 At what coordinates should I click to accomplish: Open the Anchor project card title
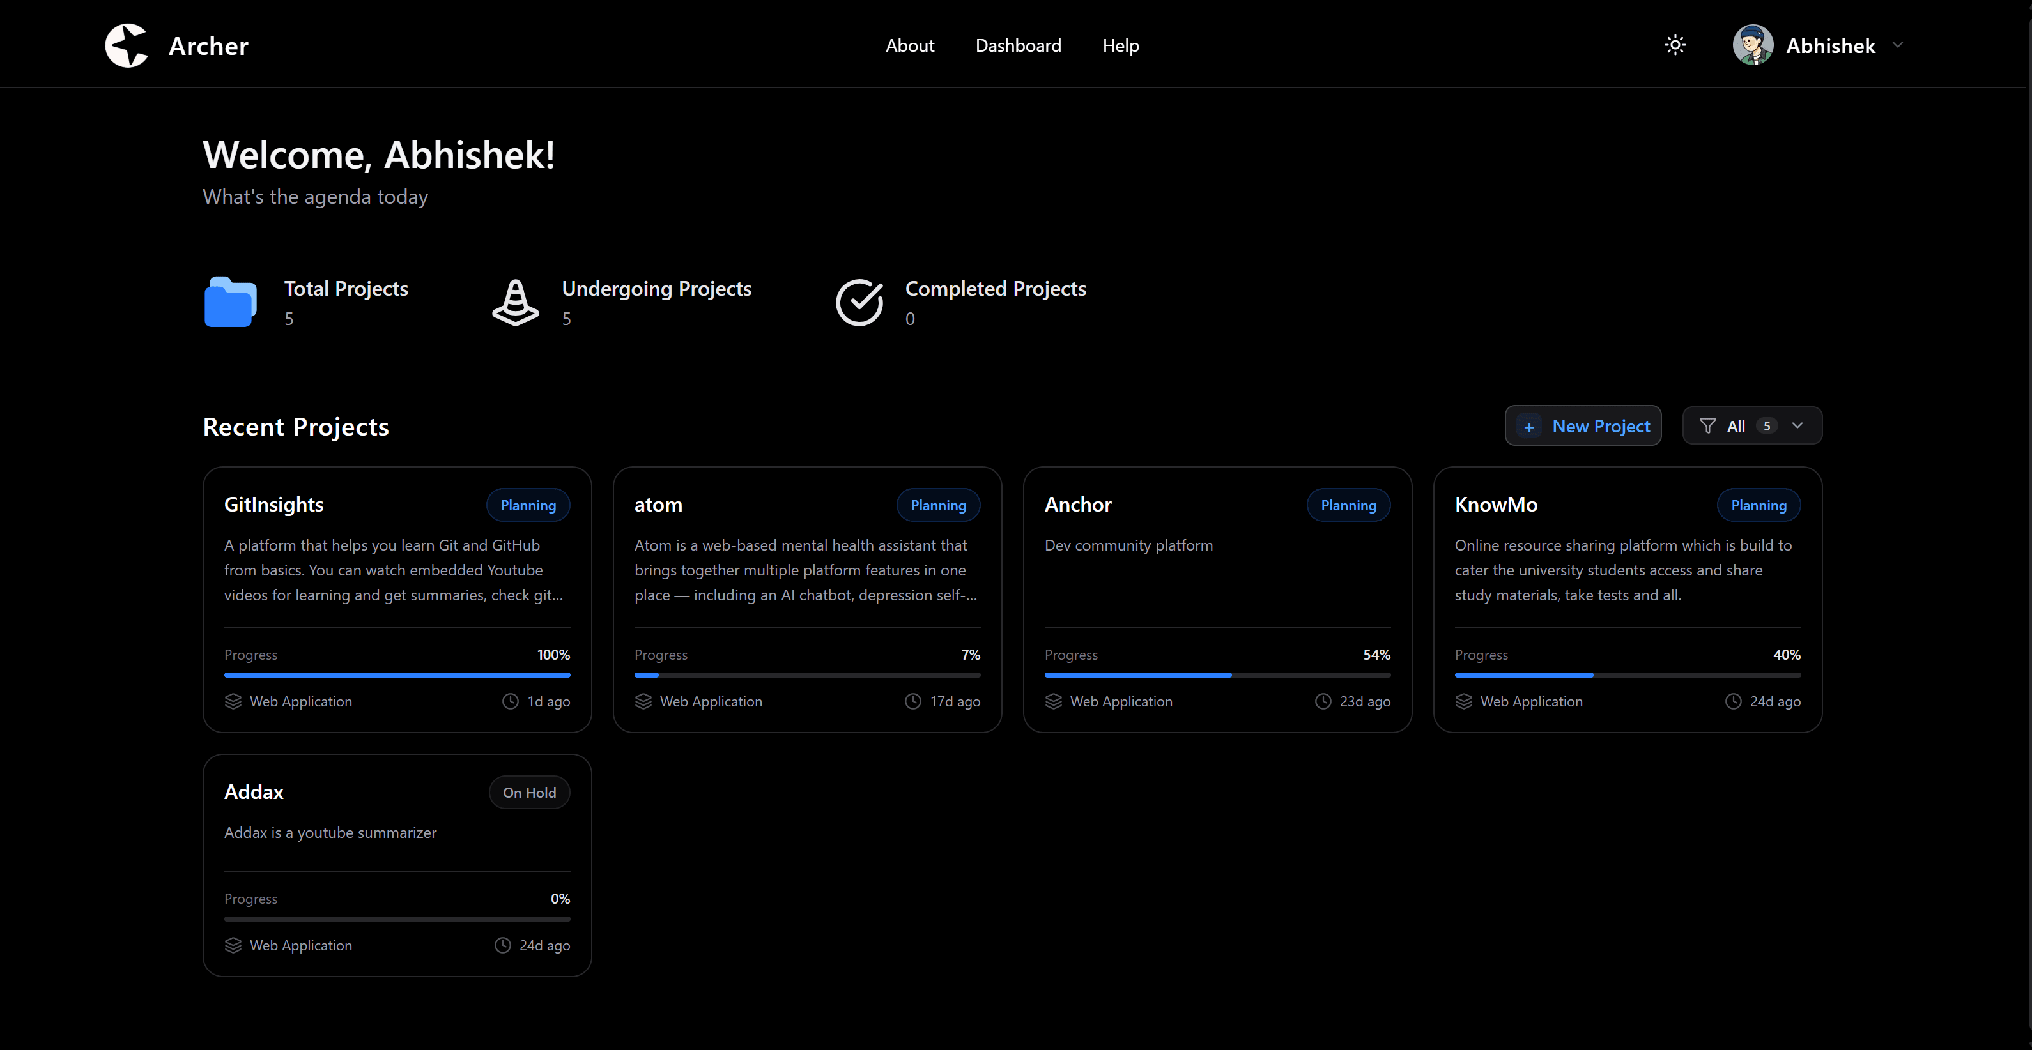coord(1077,505)
